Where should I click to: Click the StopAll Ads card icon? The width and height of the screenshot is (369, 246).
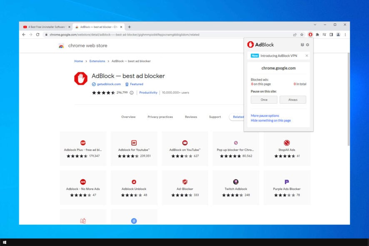pyautogui.click(x=287, y=143)
